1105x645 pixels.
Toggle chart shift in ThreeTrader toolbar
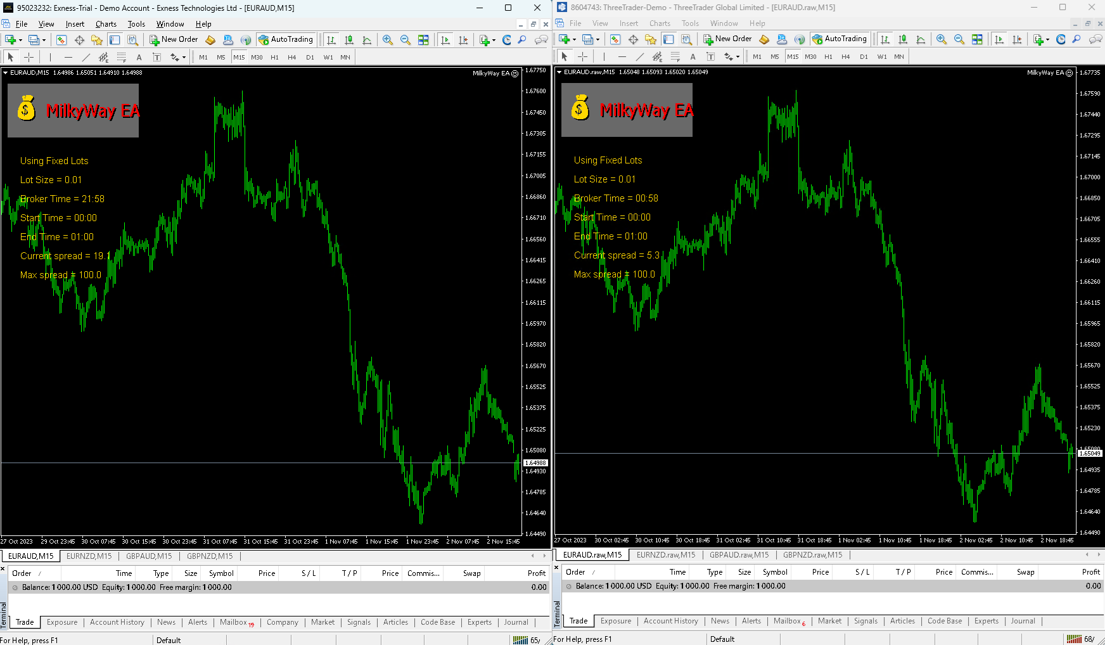pyautogui.click(x=1017, y=39)
